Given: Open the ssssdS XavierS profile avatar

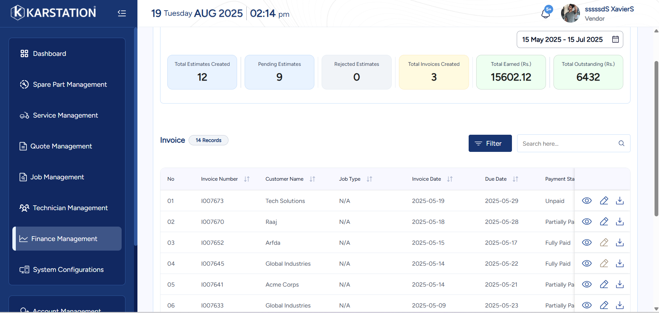Looking at the screenshot, I should tap(570, 13).
